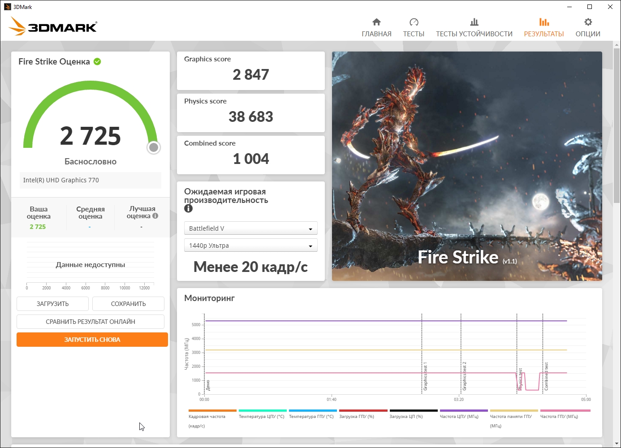Click СРАВНИТЬ РЕЗУЛЬТАТ ОНЛАЙН button
Image resolution: width=621 pixels, height=448 pixels.
pos(91,322)
